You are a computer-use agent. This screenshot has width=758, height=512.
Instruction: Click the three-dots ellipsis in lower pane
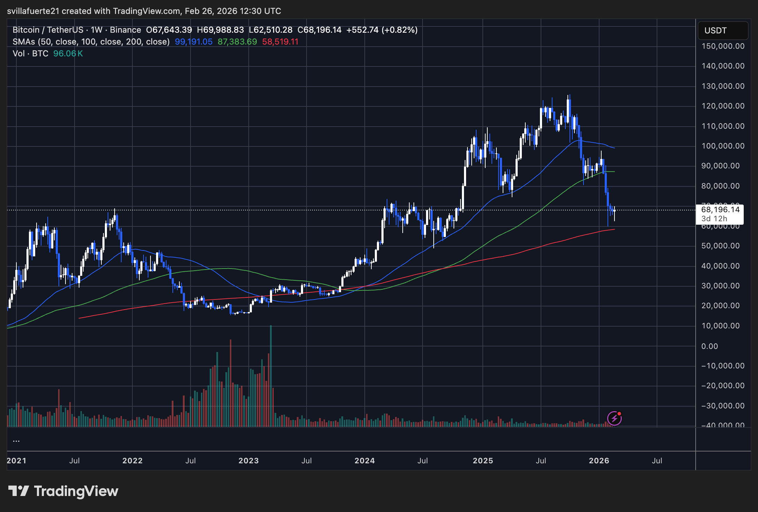16,441
